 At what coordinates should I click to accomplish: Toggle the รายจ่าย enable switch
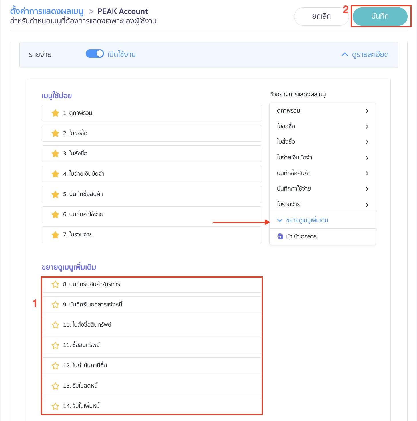95,54
